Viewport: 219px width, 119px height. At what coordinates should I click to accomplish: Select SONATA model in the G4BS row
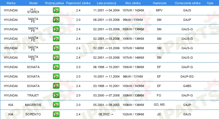pos(33,86)
